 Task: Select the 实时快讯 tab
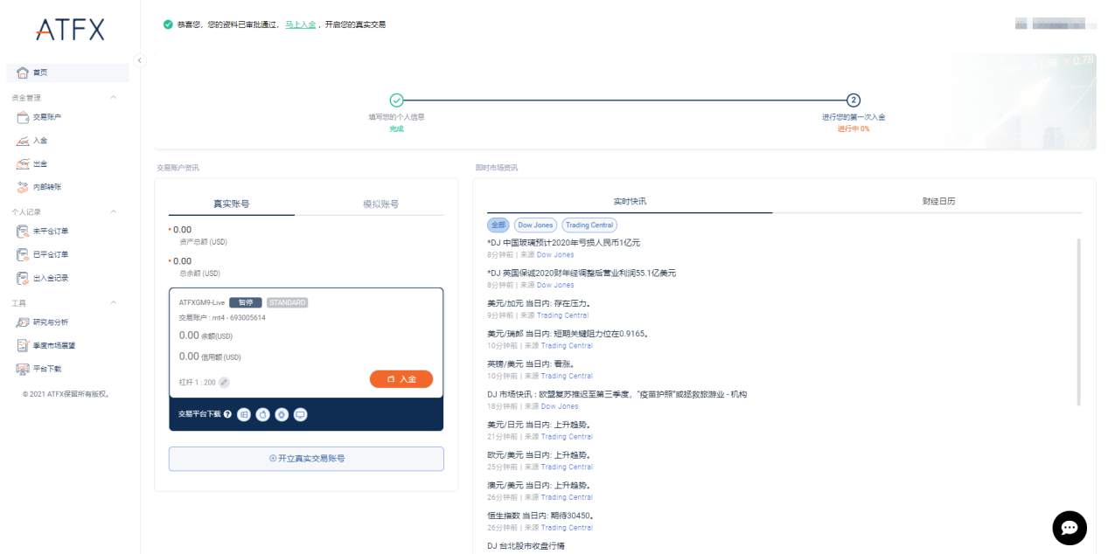point(630,201)
